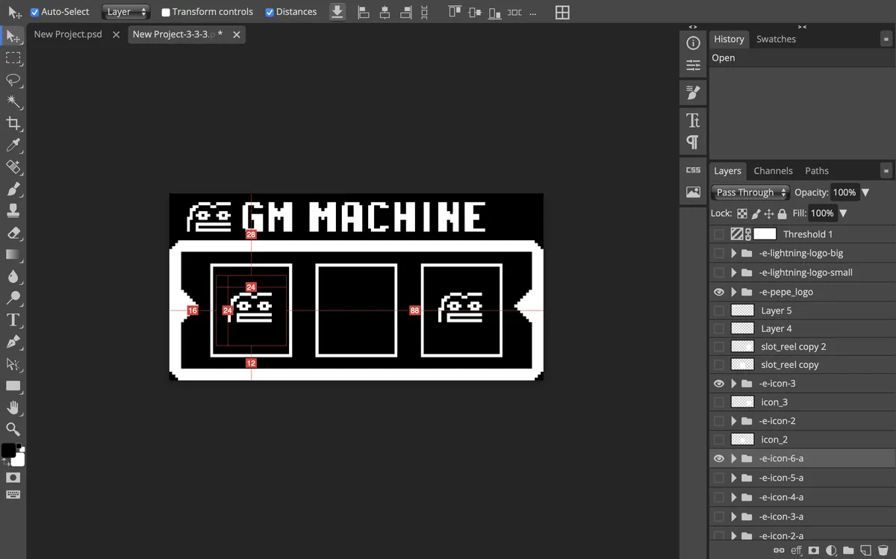Select the Rectangle shape tool

tap(13, 386)
